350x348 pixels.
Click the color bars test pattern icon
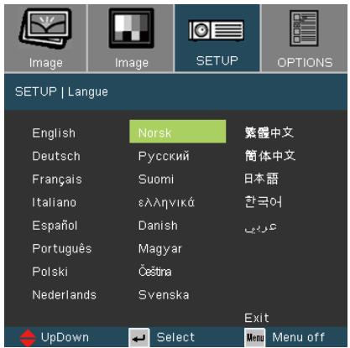131,28
